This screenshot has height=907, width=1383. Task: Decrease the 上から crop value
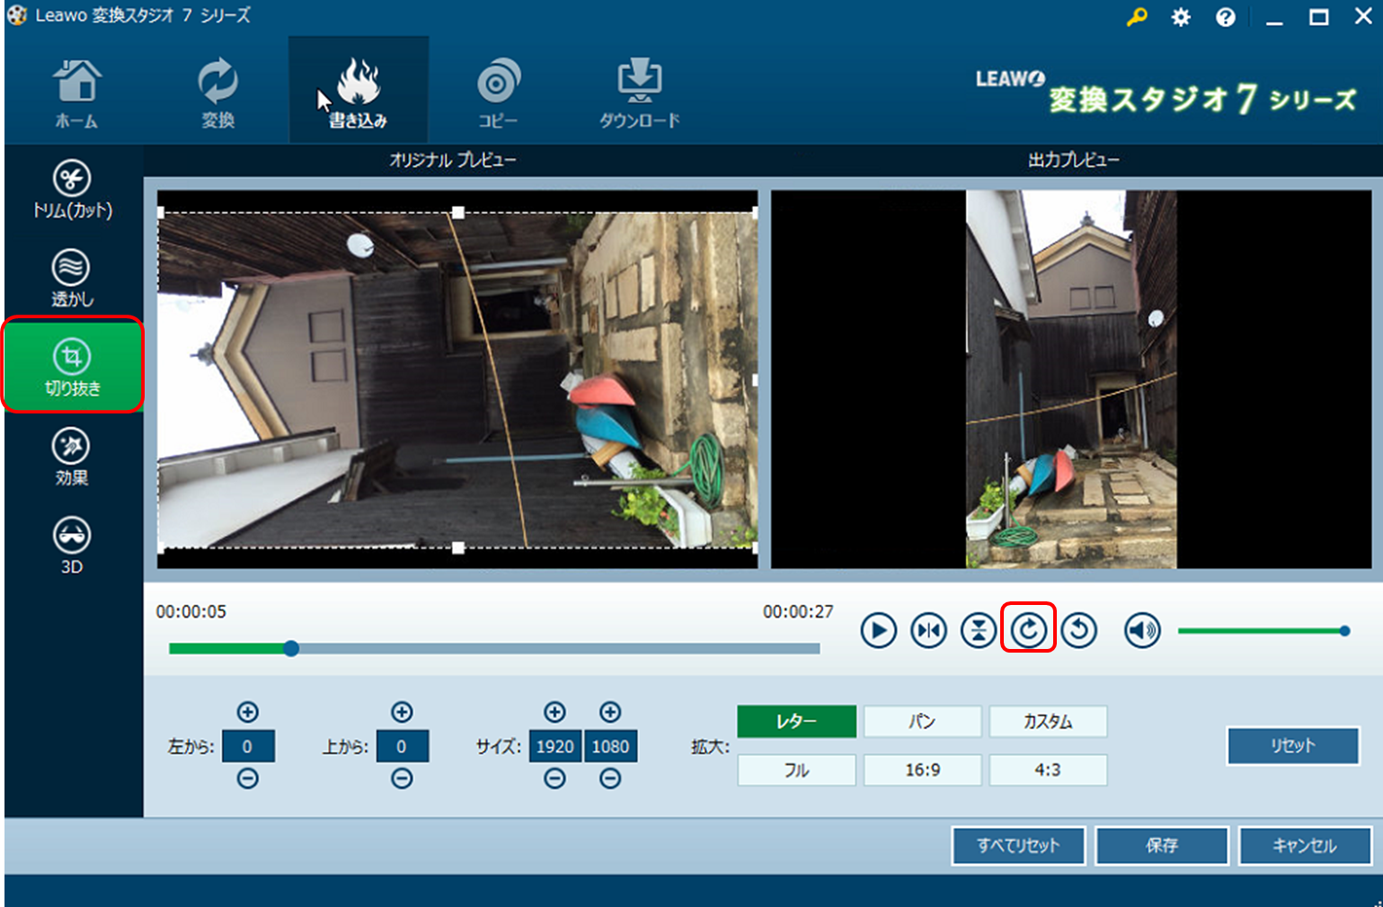[x=402, y=778]
